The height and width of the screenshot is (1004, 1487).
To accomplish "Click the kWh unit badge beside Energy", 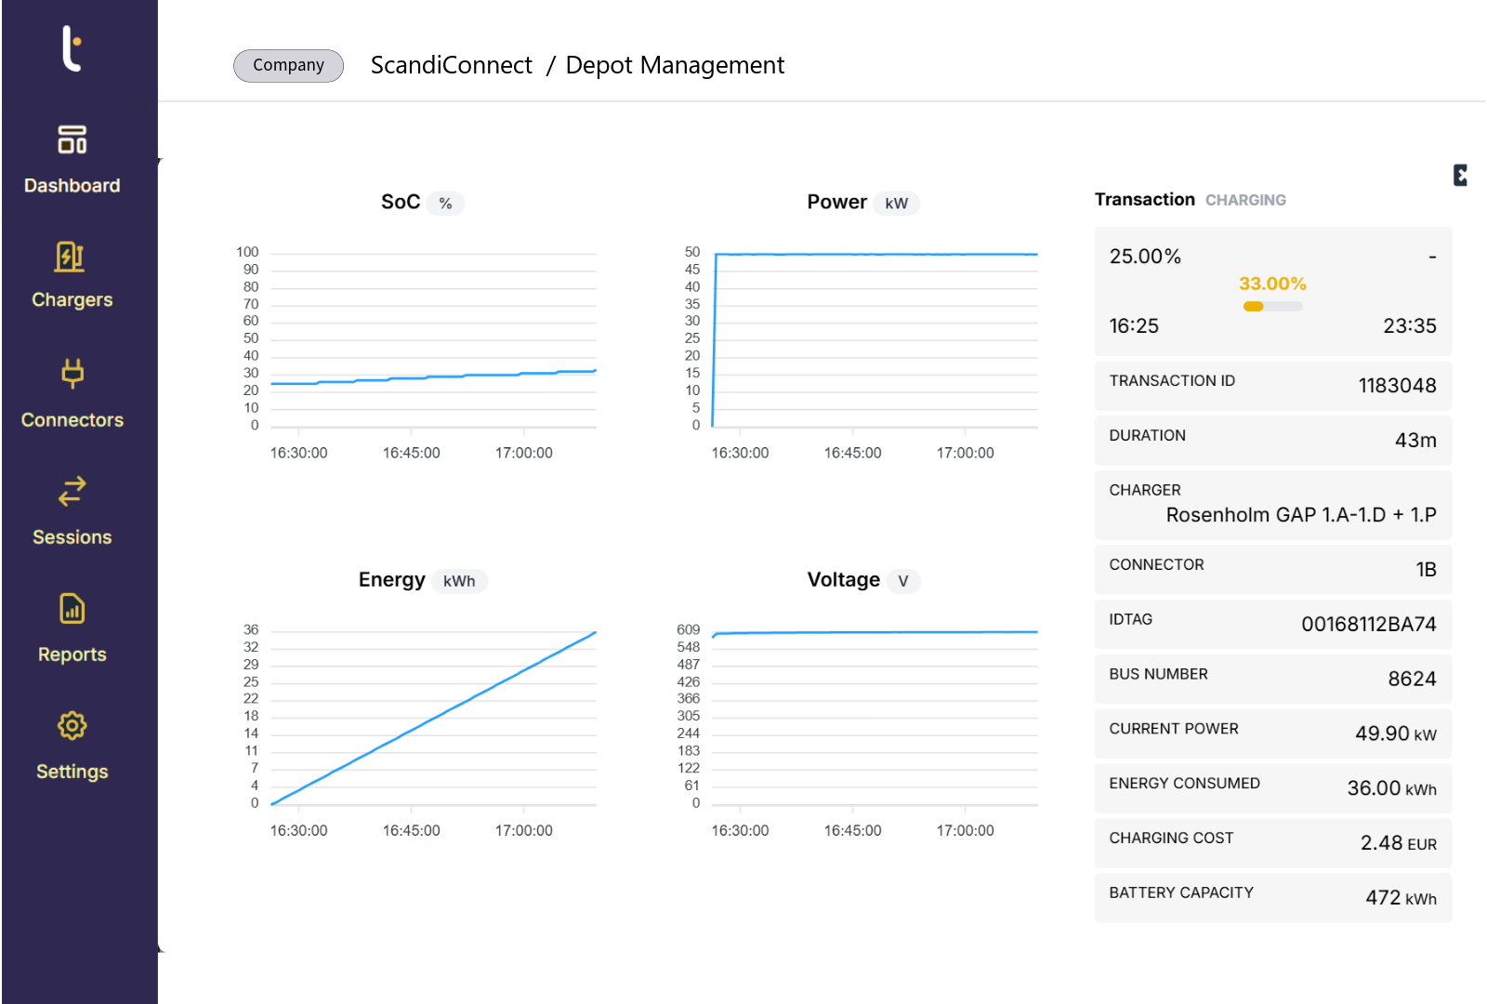I will tap(459, 581).
